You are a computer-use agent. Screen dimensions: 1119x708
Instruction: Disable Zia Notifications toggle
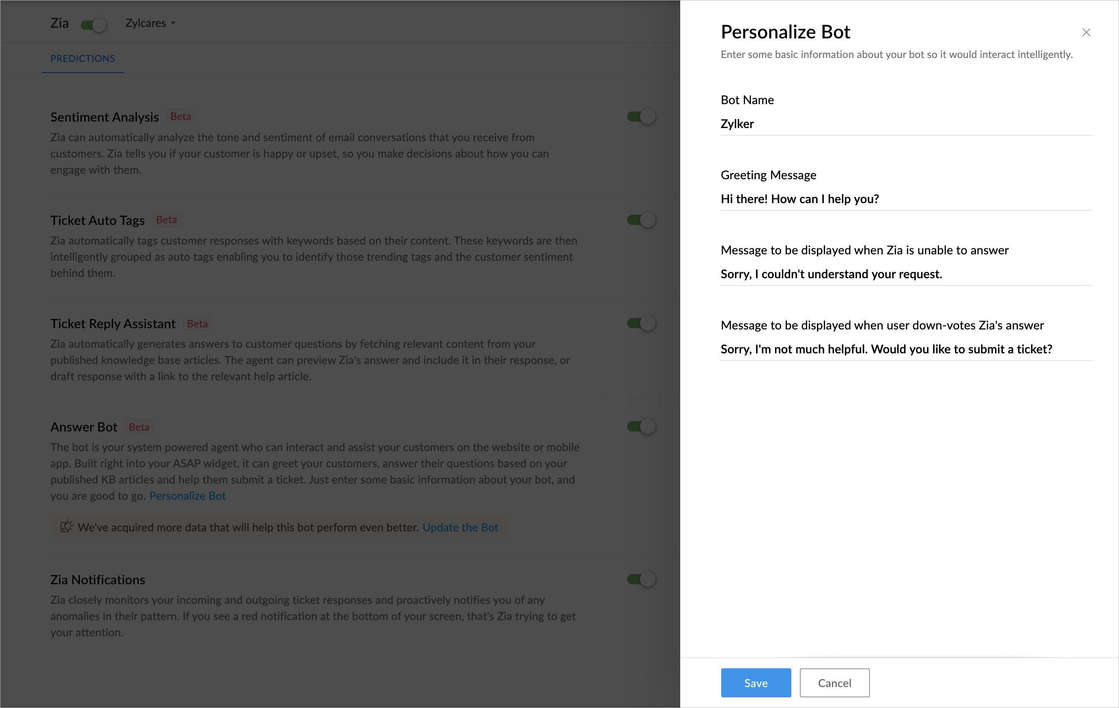(x=641, y=579)
